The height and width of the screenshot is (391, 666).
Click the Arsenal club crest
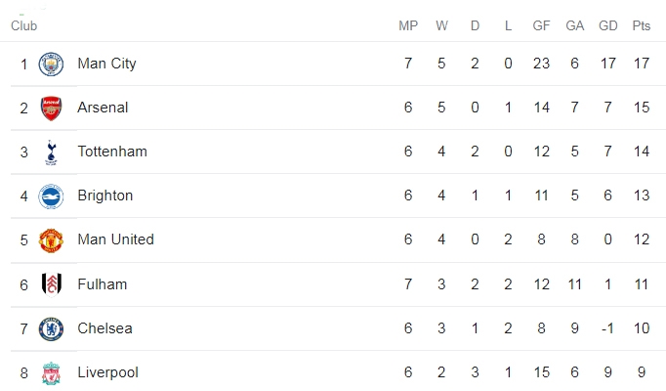point(51,109)
